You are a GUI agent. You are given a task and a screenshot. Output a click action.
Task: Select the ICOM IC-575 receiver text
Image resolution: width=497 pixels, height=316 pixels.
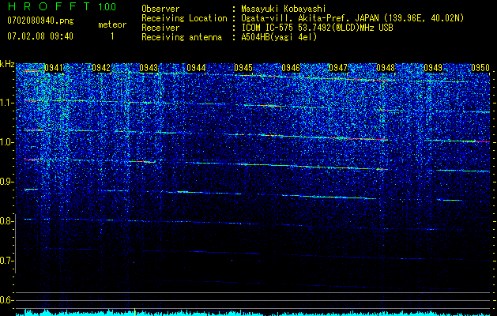click(317, 28)
